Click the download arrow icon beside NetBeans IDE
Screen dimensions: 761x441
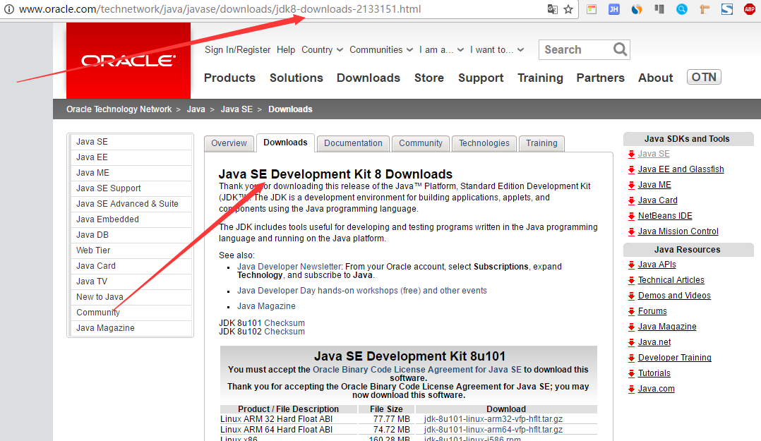(x=631, y=217)
